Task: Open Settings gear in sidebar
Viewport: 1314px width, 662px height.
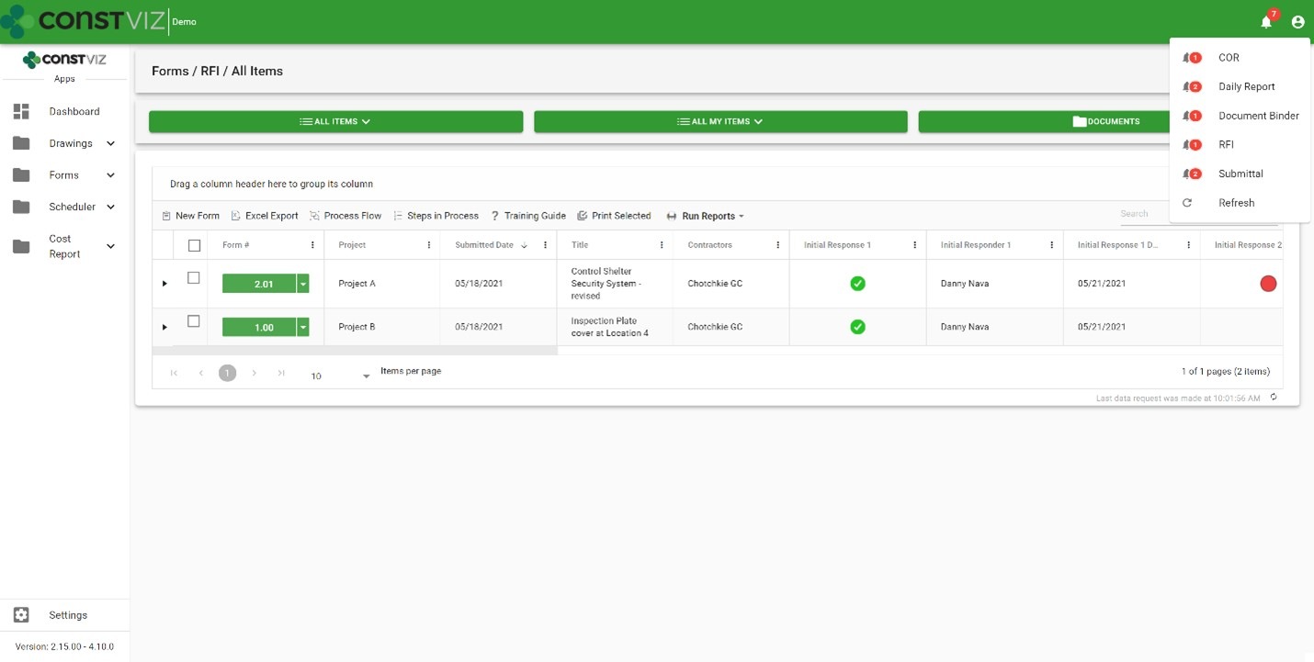Action: pyautogui.click(x=21, y=615)
